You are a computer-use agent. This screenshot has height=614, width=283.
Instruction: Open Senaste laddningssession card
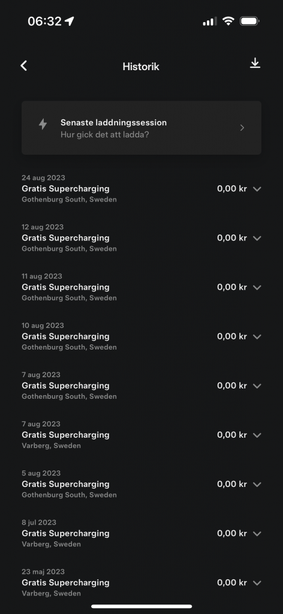click(x=141, y=128)
